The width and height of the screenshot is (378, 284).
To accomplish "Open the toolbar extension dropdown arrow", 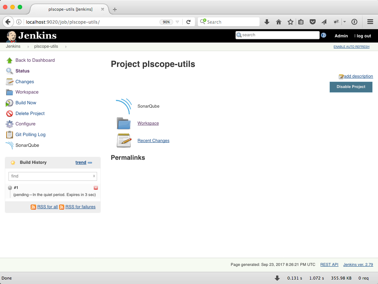I will [344, 22].
